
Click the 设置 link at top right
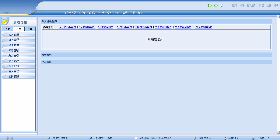click(269, 5)
